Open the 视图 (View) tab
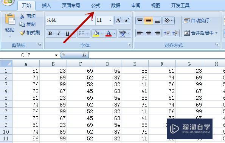This screenshot has height=143, width=225. click(x=156, y=6)
